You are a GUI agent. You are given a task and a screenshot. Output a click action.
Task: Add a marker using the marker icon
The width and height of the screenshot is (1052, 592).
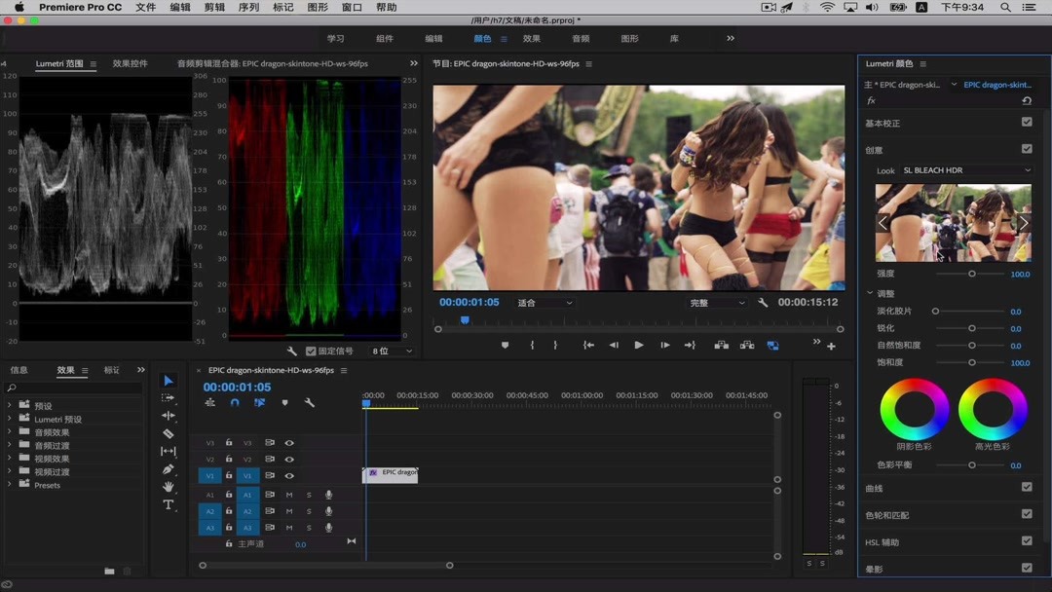pyautogui.click(x=506, y=344)
